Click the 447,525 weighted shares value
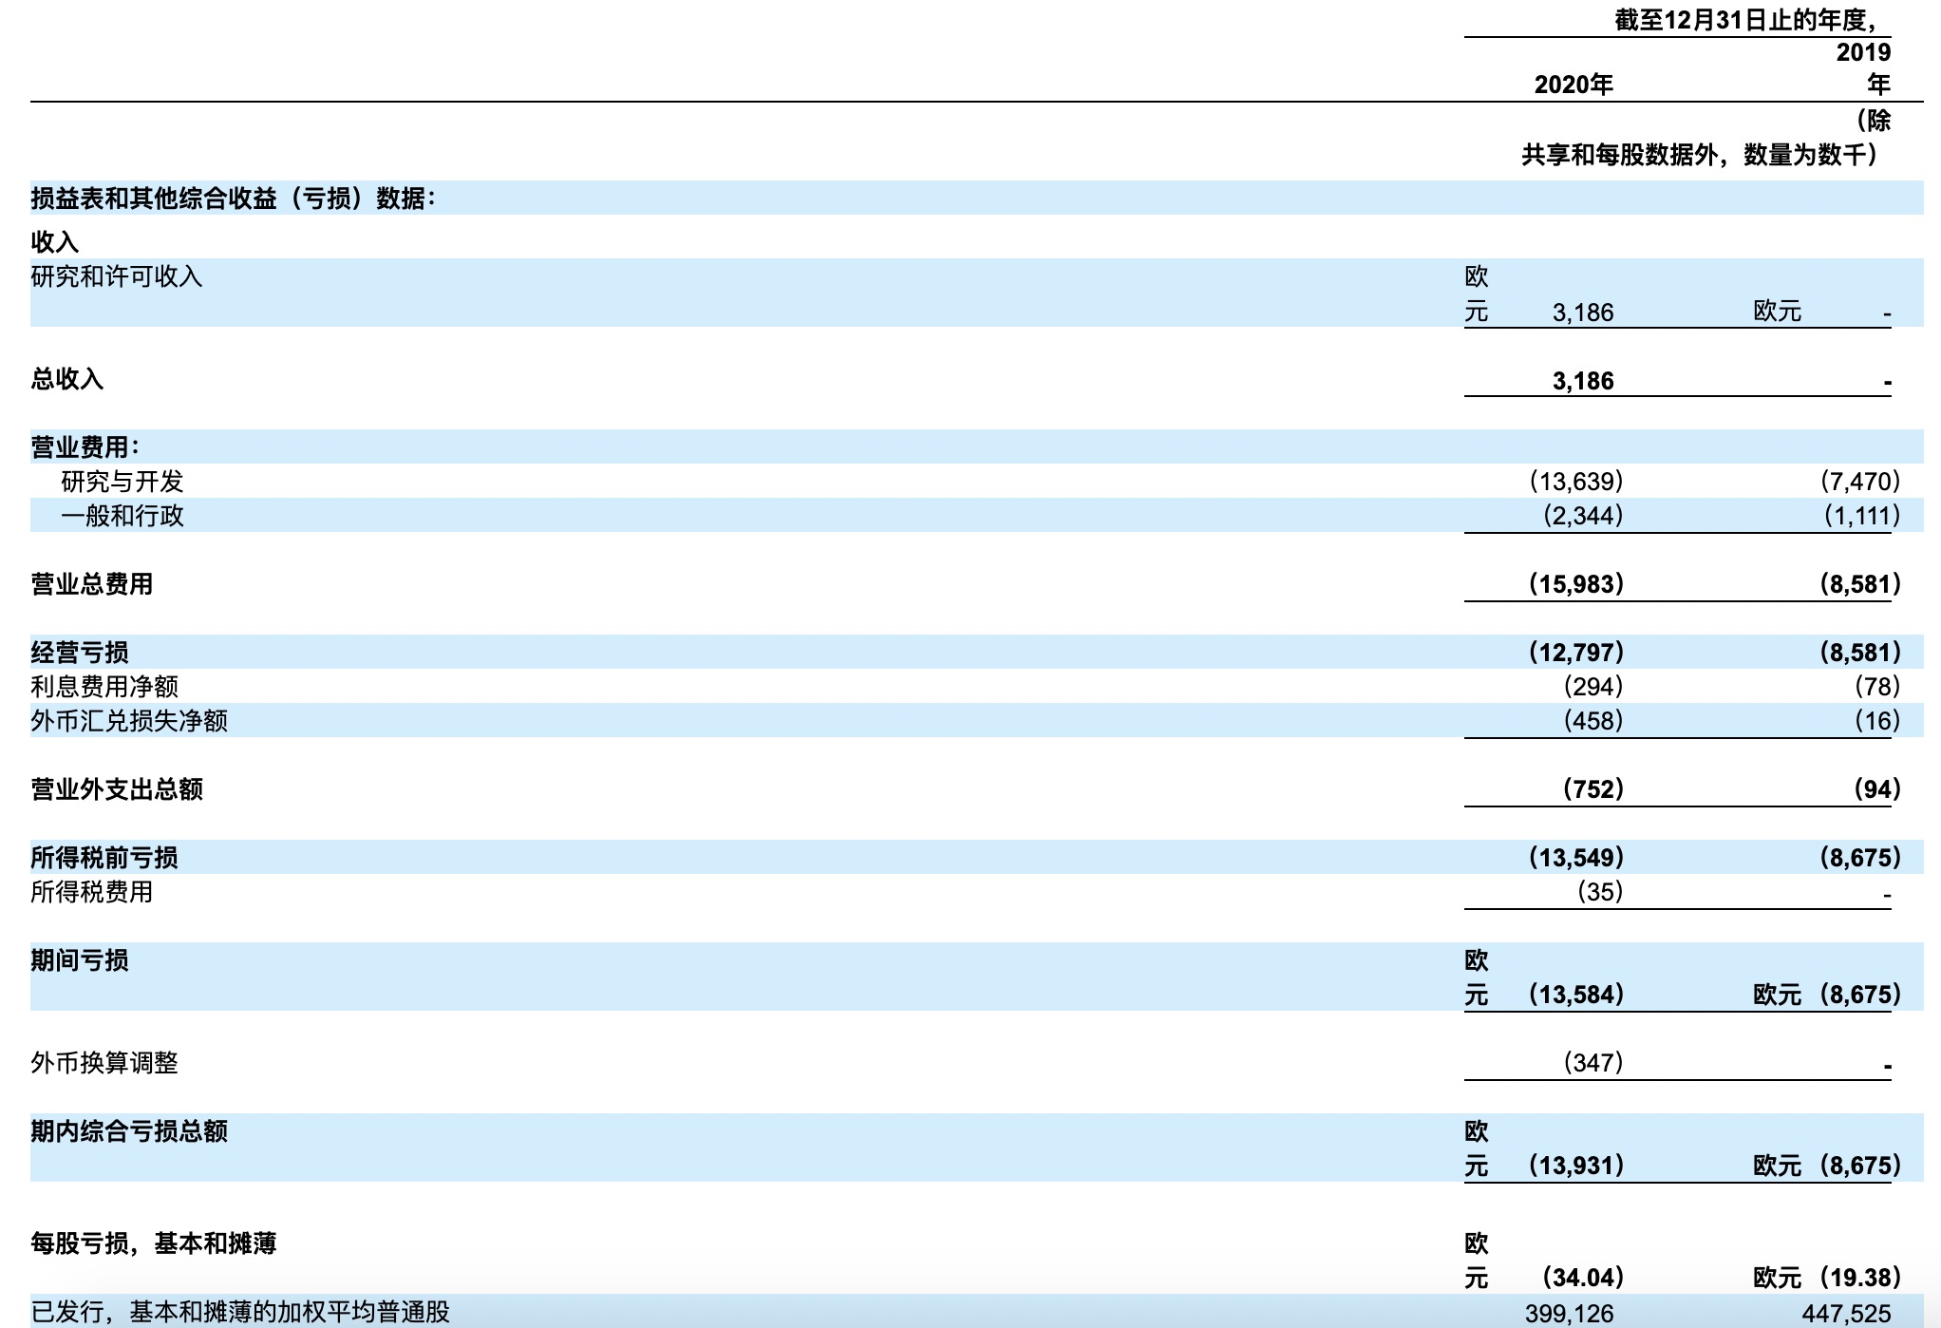 pyautogui.click(x=1847, y=1314)
